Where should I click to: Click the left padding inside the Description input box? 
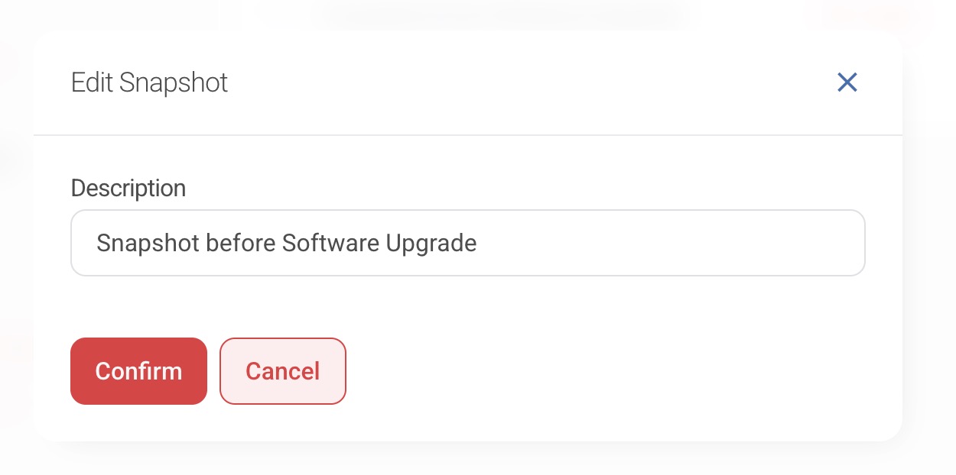coord(83,243)
